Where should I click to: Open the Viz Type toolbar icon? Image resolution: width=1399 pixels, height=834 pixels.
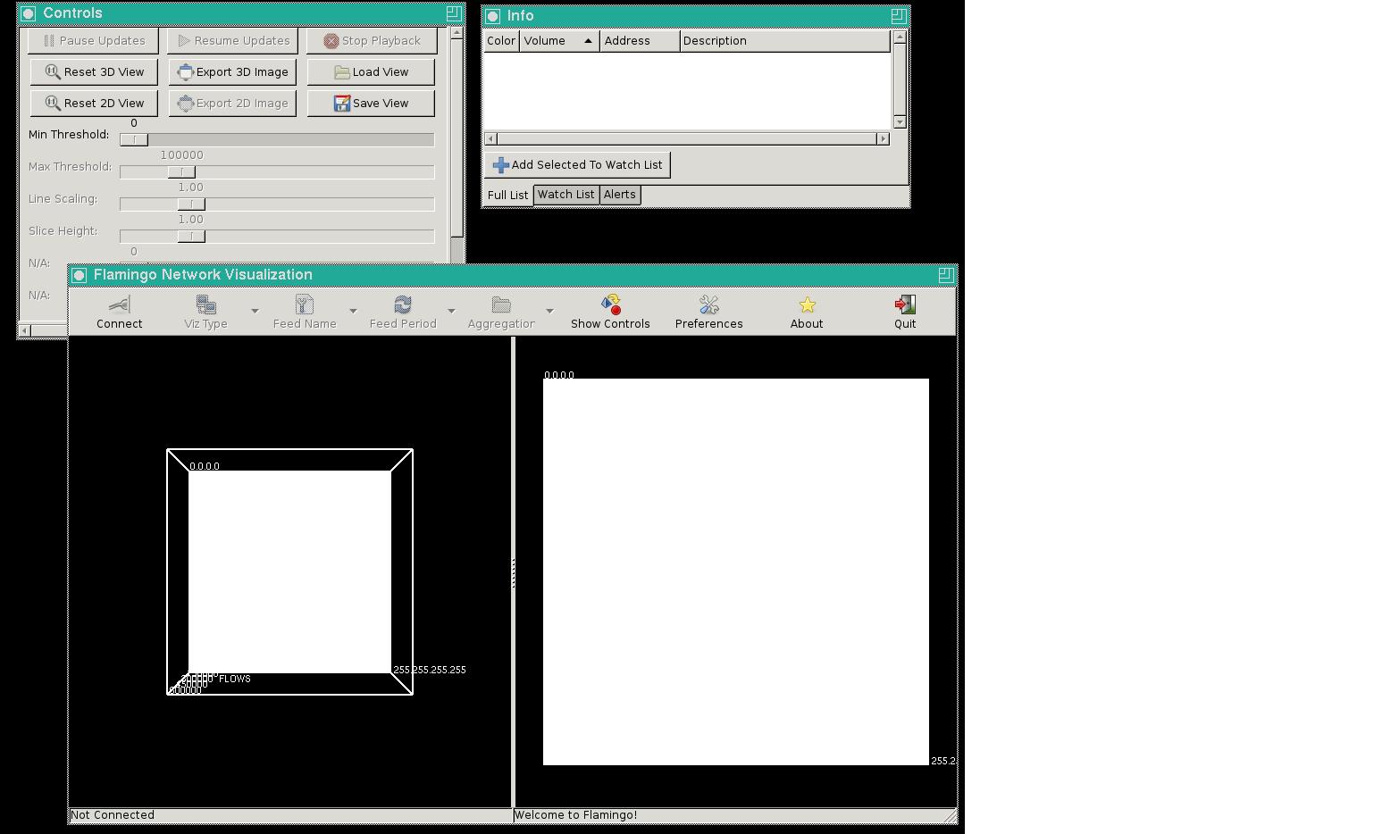coord(205,304)
